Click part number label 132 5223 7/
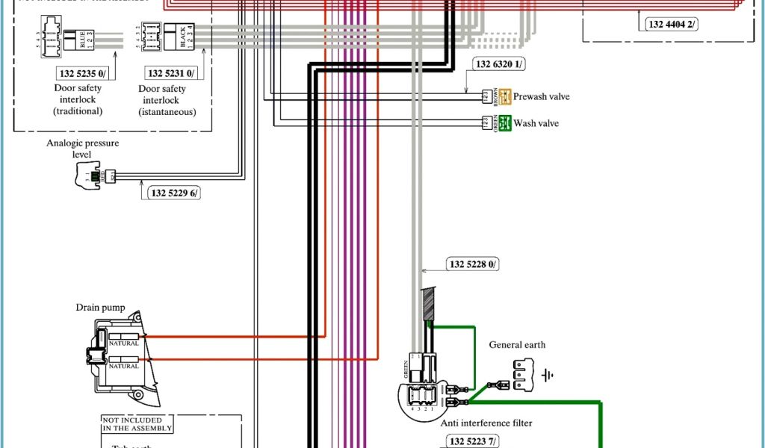The height and width of the screenshot is (448, 765). pos(472,441)
